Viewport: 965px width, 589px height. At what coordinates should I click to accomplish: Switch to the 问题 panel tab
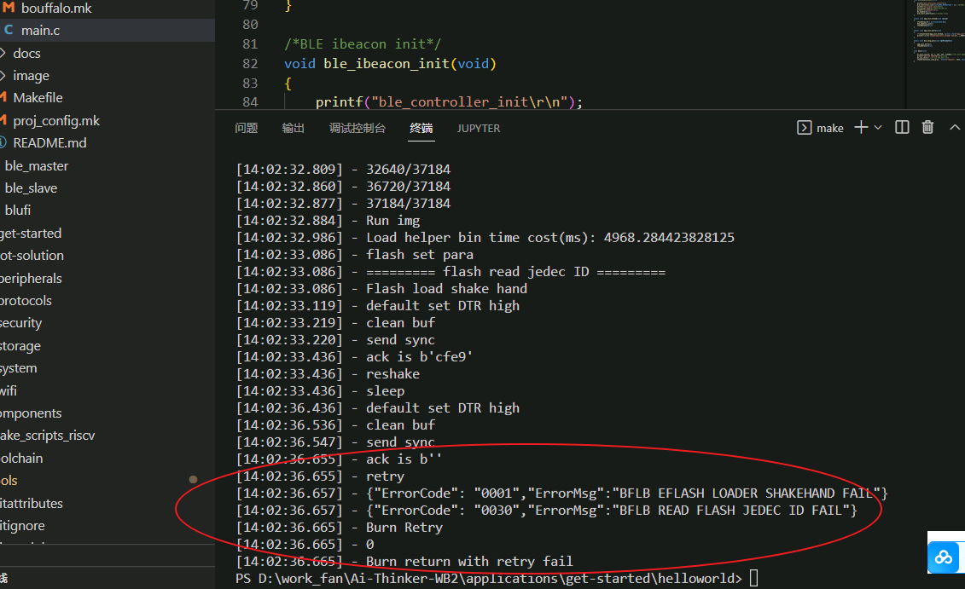coord(246,128)
